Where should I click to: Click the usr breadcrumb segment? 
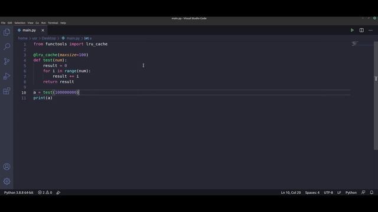(35, 38)
